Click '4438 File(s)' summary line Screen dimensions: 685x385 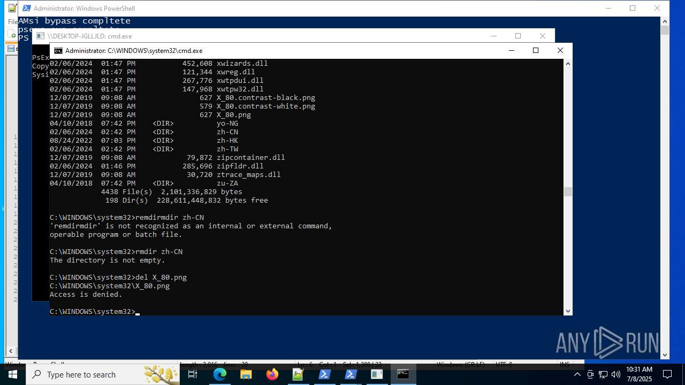tap(172, 191)
